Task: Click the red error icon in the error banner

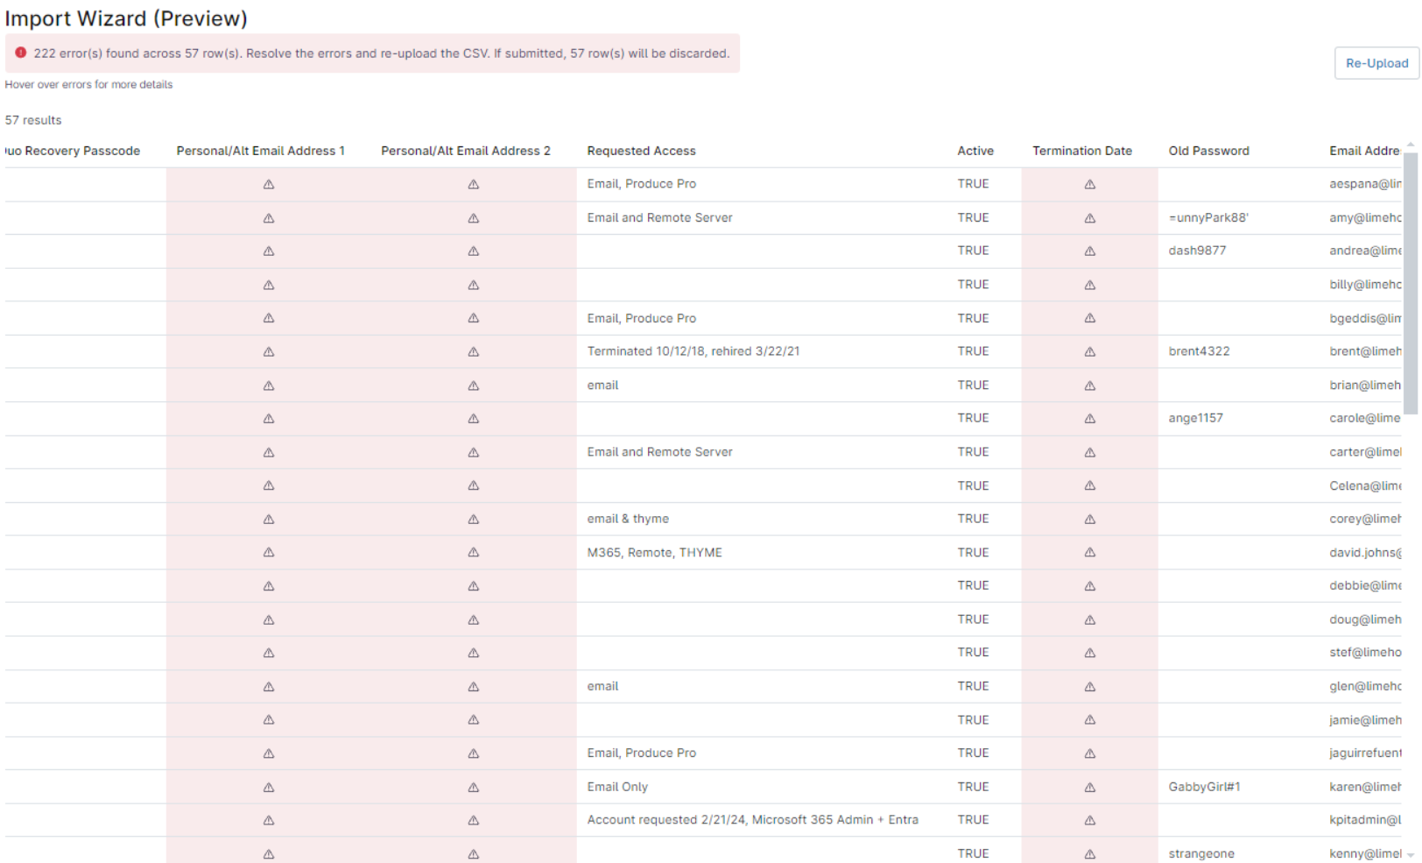Action: 21,53
